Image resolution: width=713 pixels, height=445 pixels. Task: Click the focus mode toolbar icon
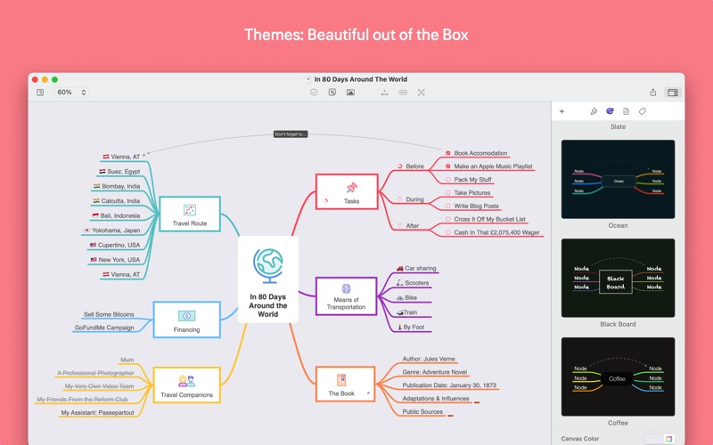tap(422, 93)
